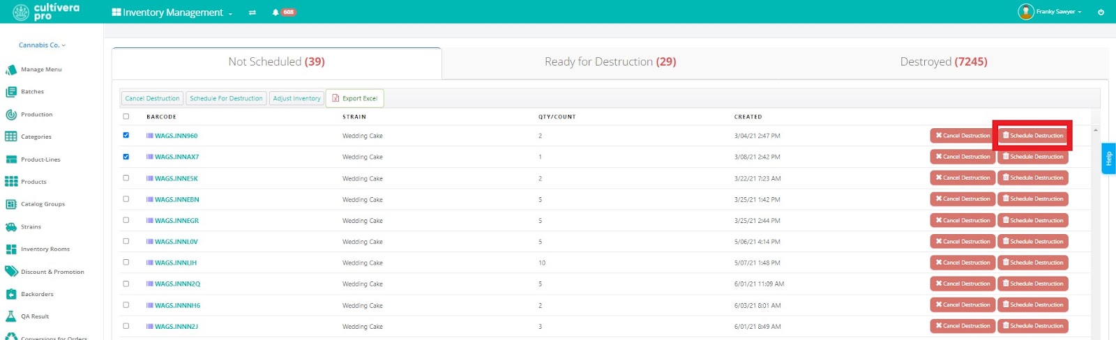Uncheck the WAGS.INNAX7 row checkbox
The image size is (1116, 340).
click(126, 157)
